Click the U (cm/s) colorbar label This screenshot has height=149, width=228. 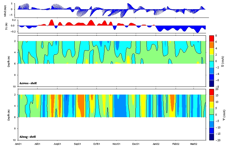click(x=222, y=62)
